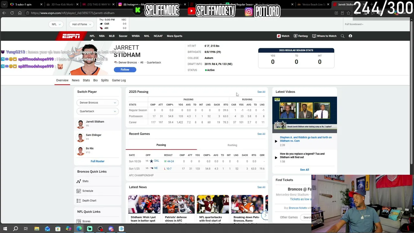Open the MLB menu in ESPN navigation
414x233 pixels.
point(112,36)
